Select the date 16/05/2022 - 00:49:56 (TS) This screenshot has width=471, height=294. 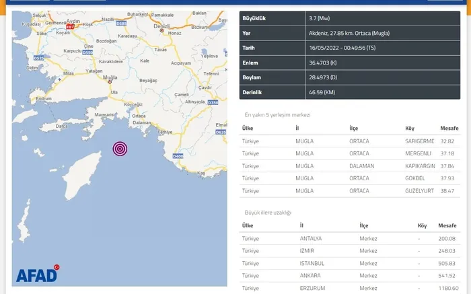(342, 48)
